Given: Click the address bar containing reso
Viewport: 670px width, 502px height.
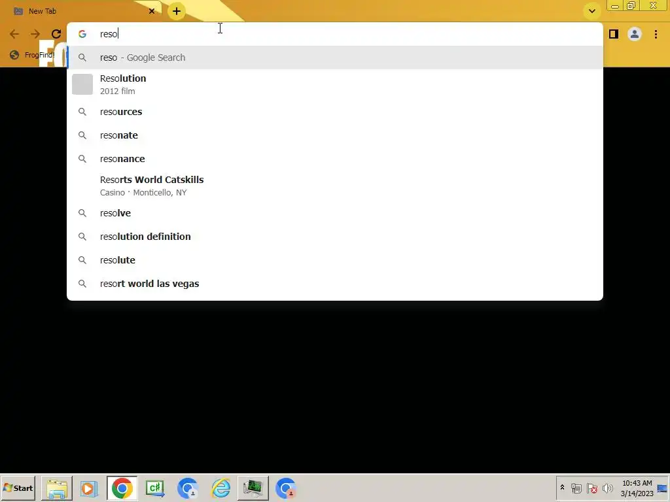Looking at the screenshot, I should coord(335,34).
